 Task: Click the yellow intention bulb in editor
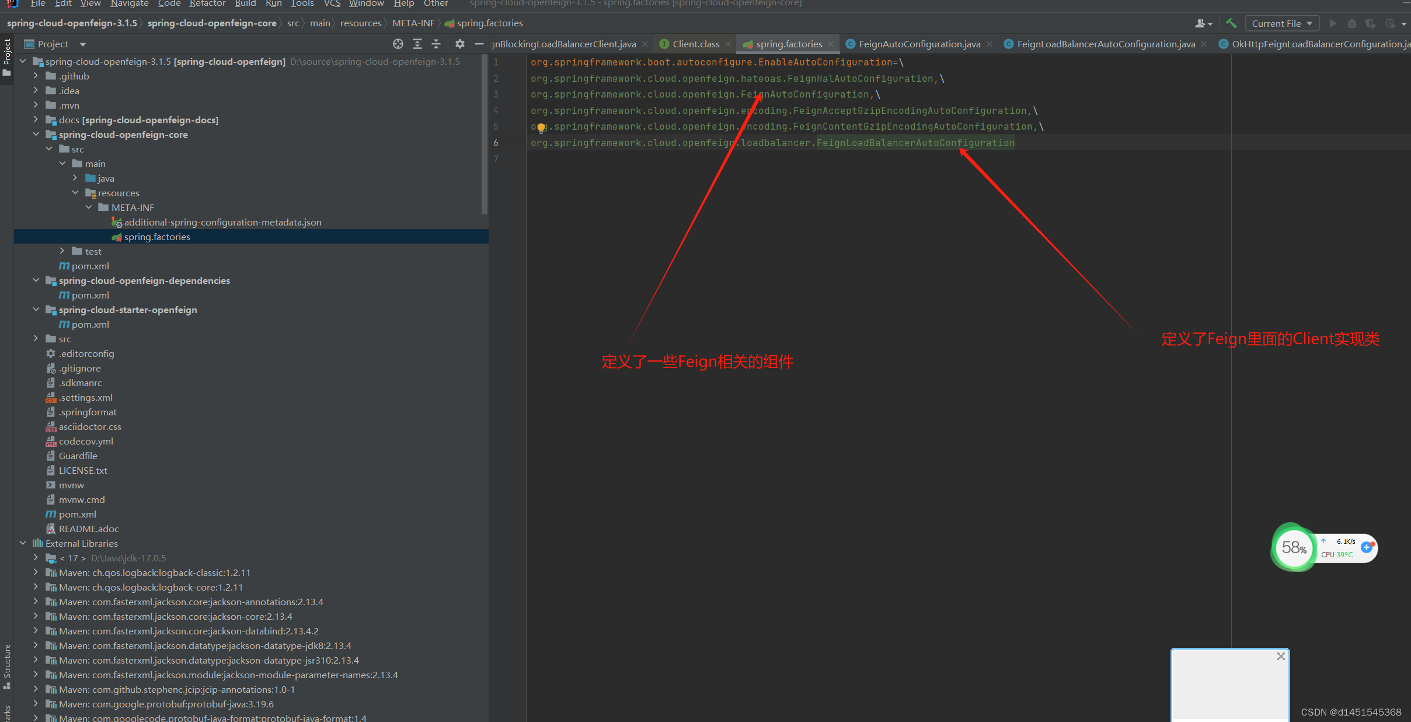pyautogui.click(x=541, y=127)
